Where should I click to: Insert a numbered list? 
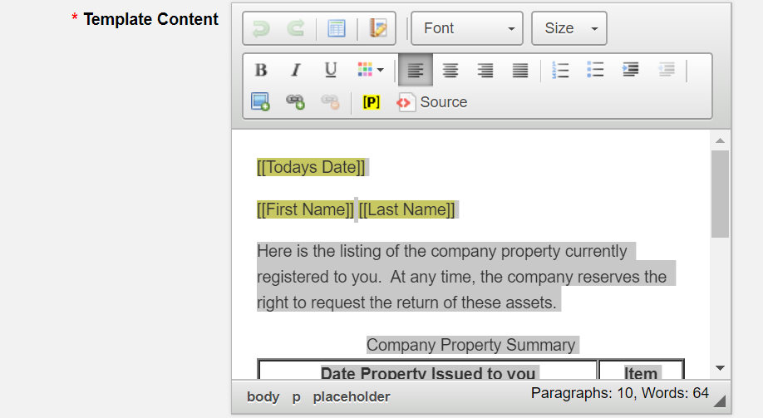[x=560, y=70]
